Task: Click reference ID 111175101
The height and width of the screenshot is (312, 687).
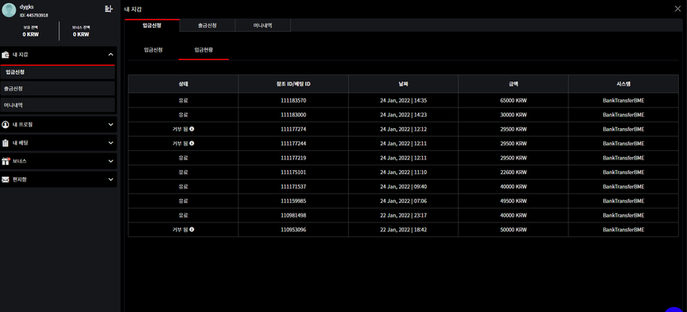Action: 294,172
